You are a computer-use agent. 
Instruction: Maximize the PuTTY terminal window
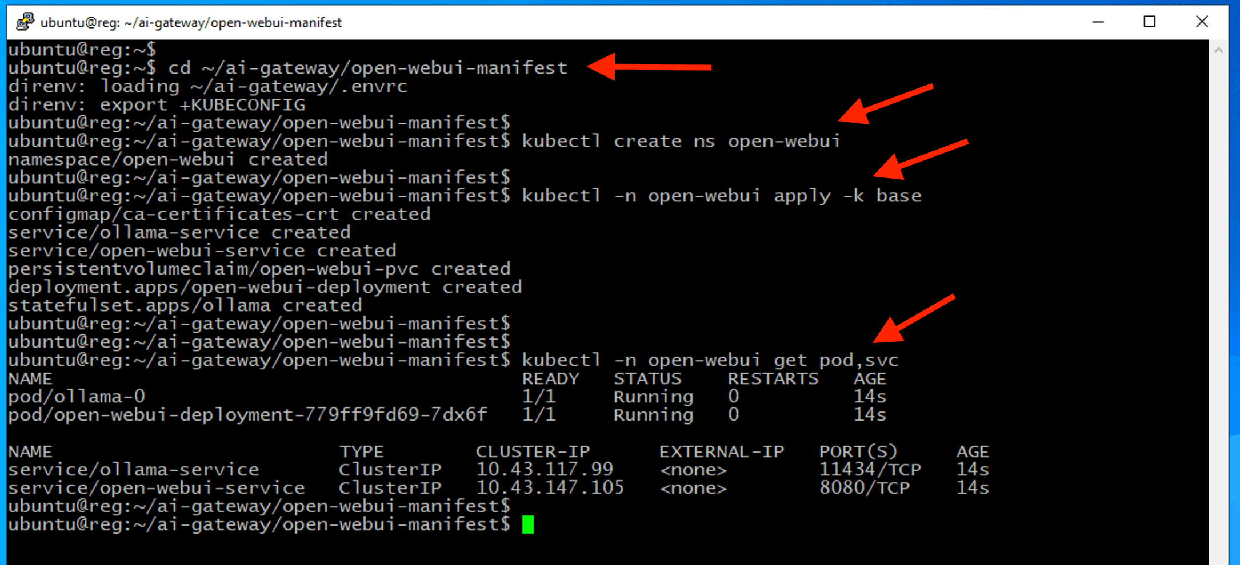click(1149, 22)
